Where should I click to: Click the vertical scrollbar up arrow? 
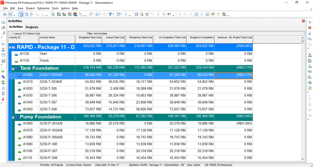click(x=302, y=38)
